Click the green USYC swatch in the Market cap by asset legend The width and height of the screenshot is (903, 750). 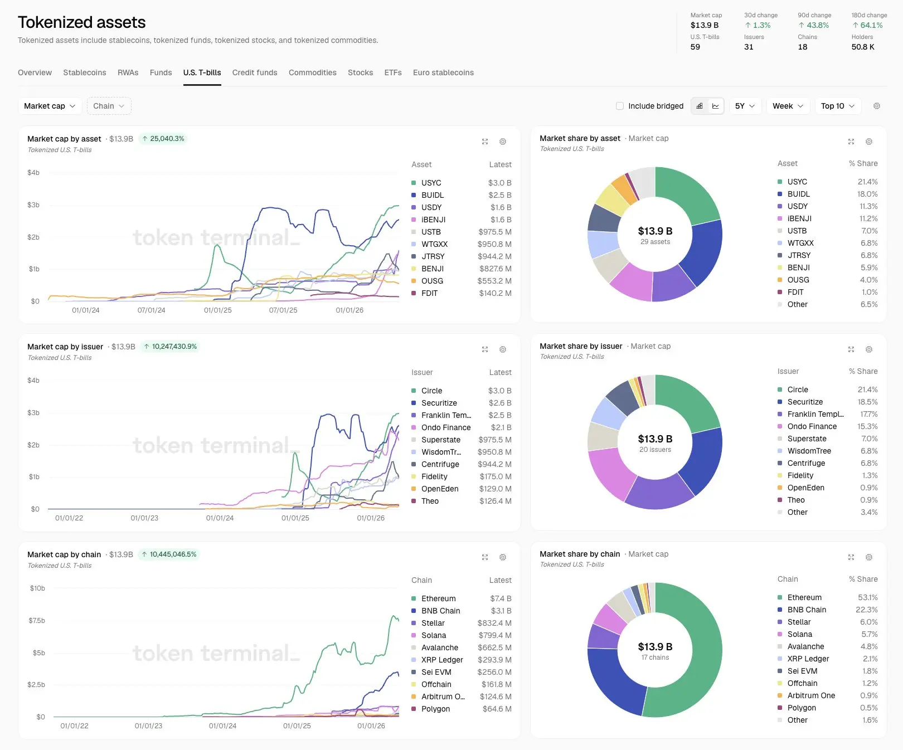click(x=414, y=183)
